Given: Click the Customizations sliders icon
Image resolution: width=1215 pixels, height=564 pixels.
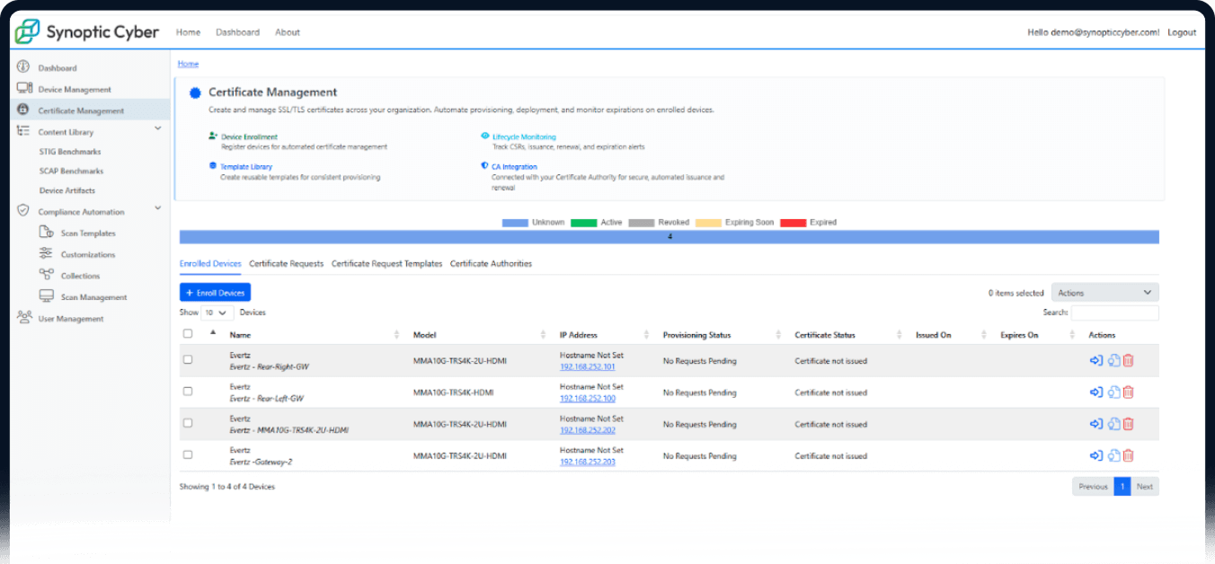Looking at the screenshot, I should pos(46,254).
